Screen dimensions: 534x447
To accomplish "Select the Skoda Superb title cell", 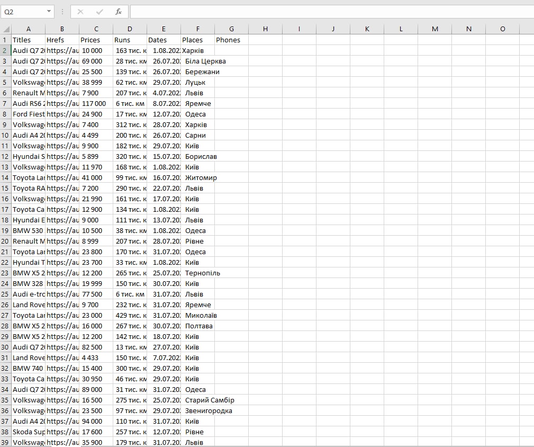I will [28, 432].
